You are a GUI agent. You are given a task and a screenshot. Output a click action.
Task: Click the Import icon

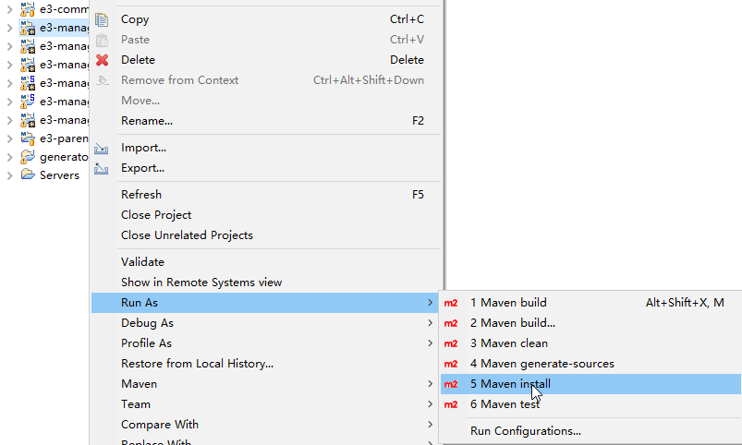(103, 148)
